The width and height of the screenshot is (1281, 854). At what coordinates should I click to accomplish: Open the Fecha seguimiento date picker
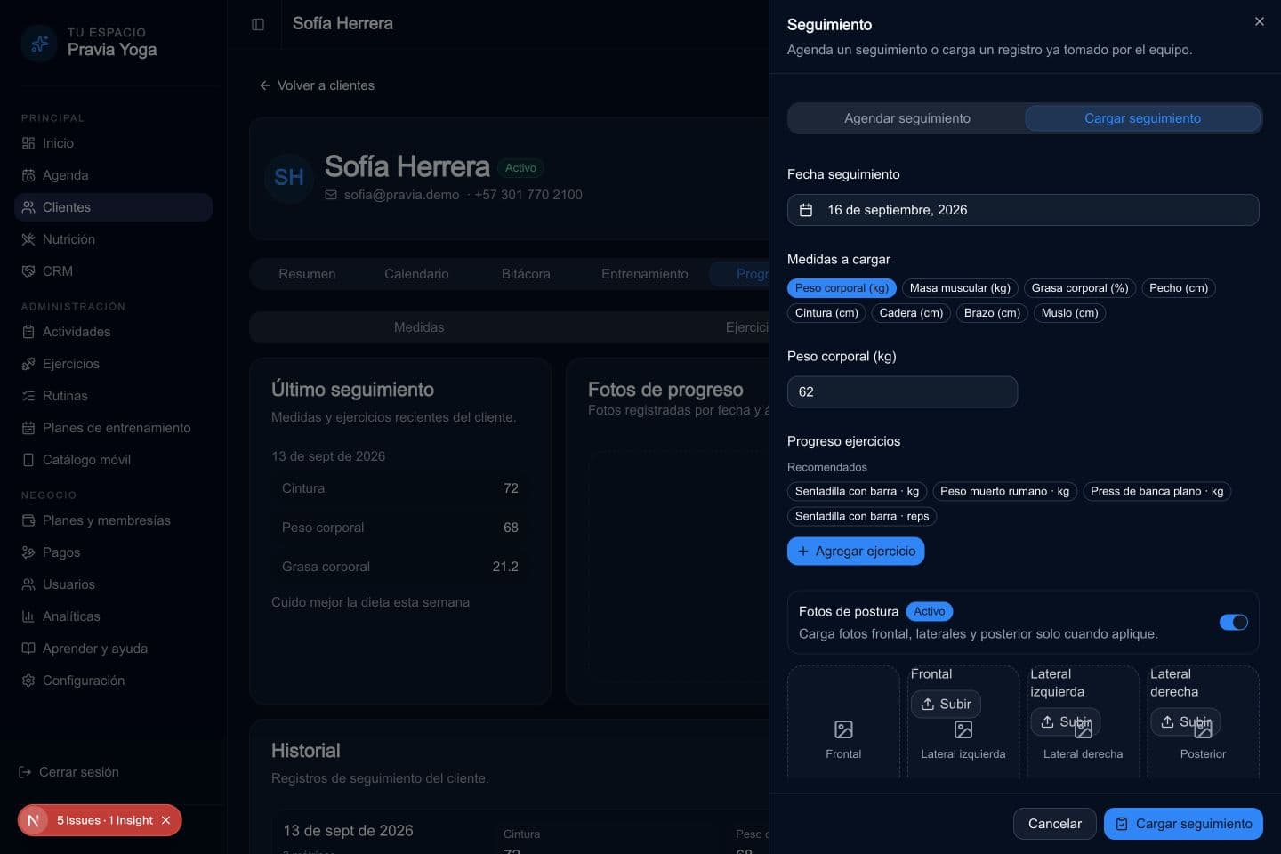point(1023,210)
